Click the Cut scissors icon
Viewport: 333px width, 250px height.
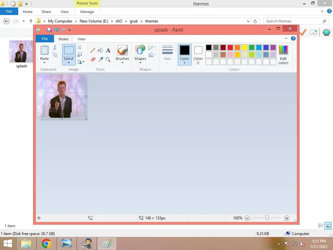[x=55, y=48]
